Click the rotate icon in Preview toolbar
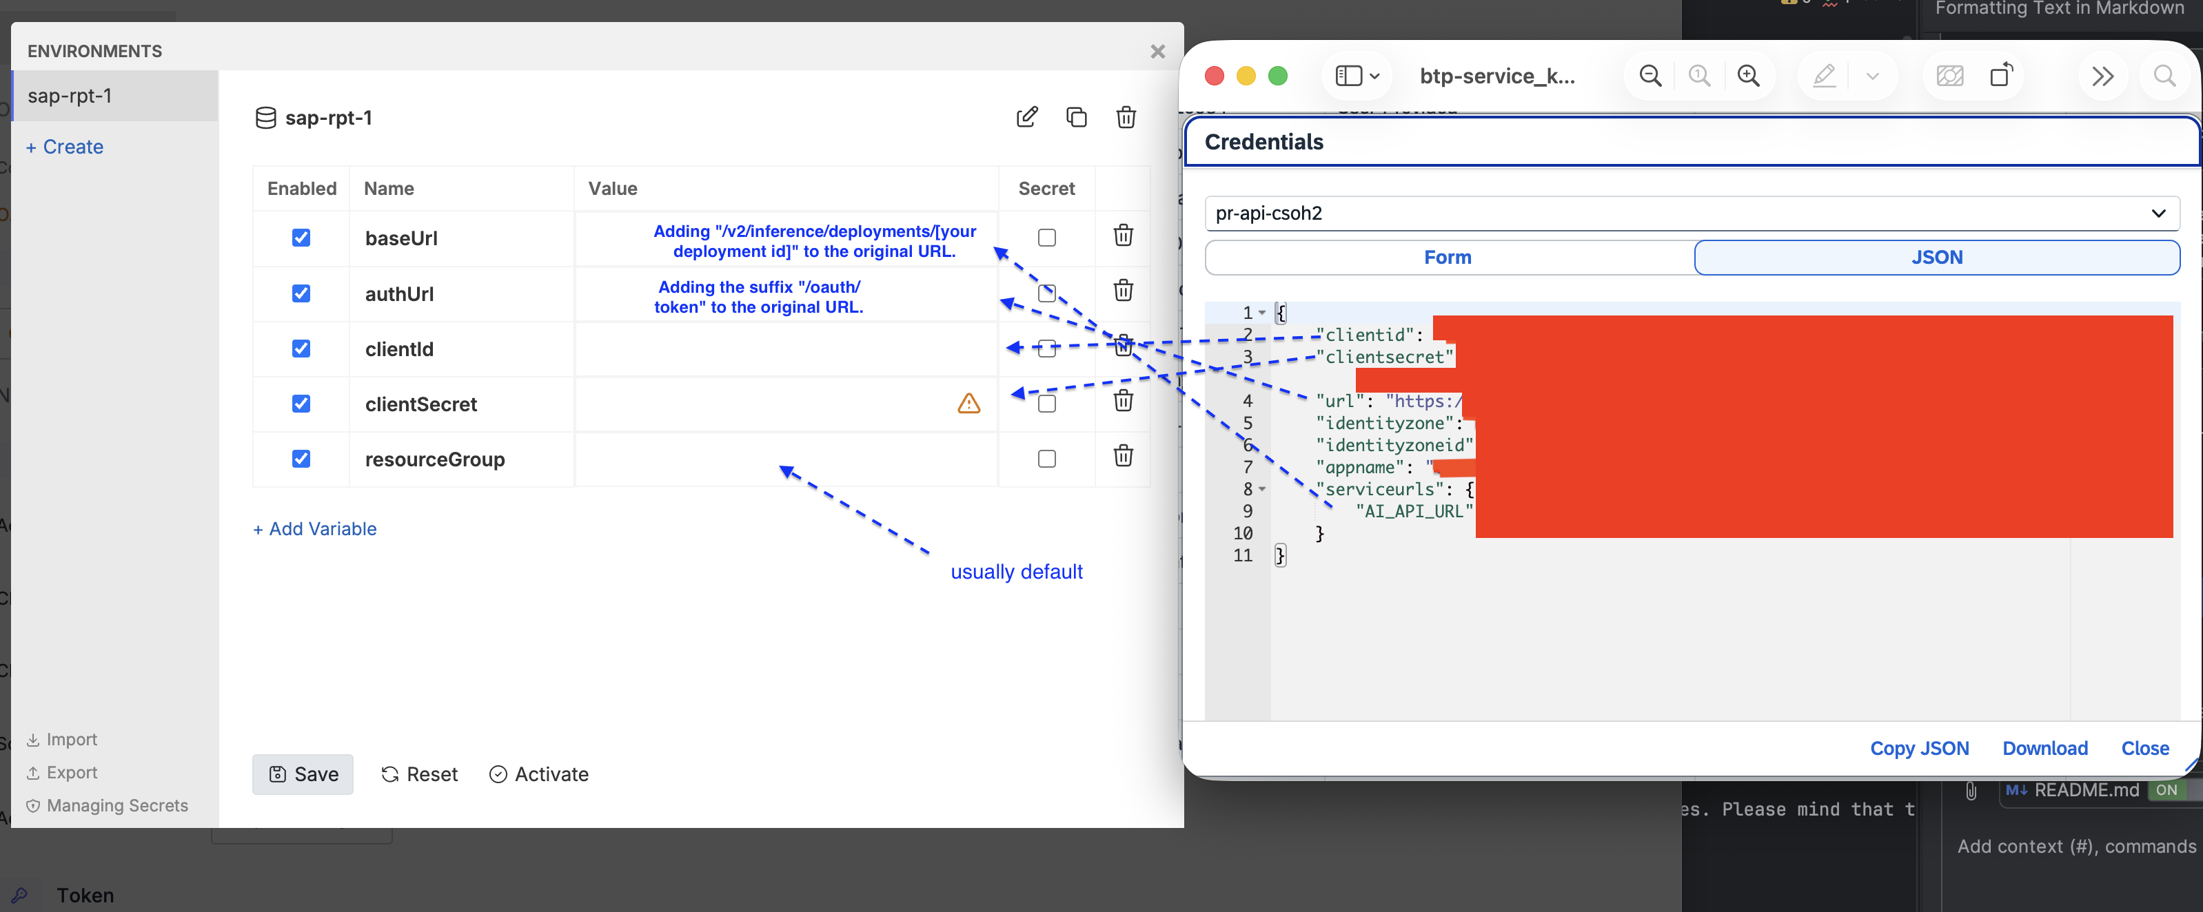Image resolution: width=2203 pixels, height=912 pixels. click(x=2001, y=75)
